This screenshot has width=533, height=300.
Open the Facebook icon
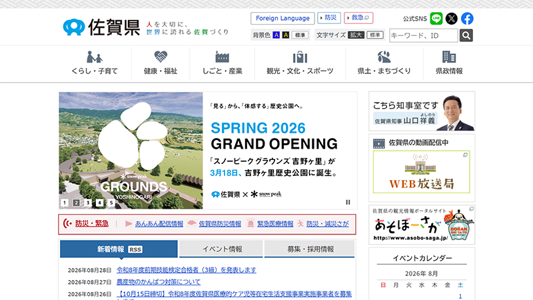point(467,19)
